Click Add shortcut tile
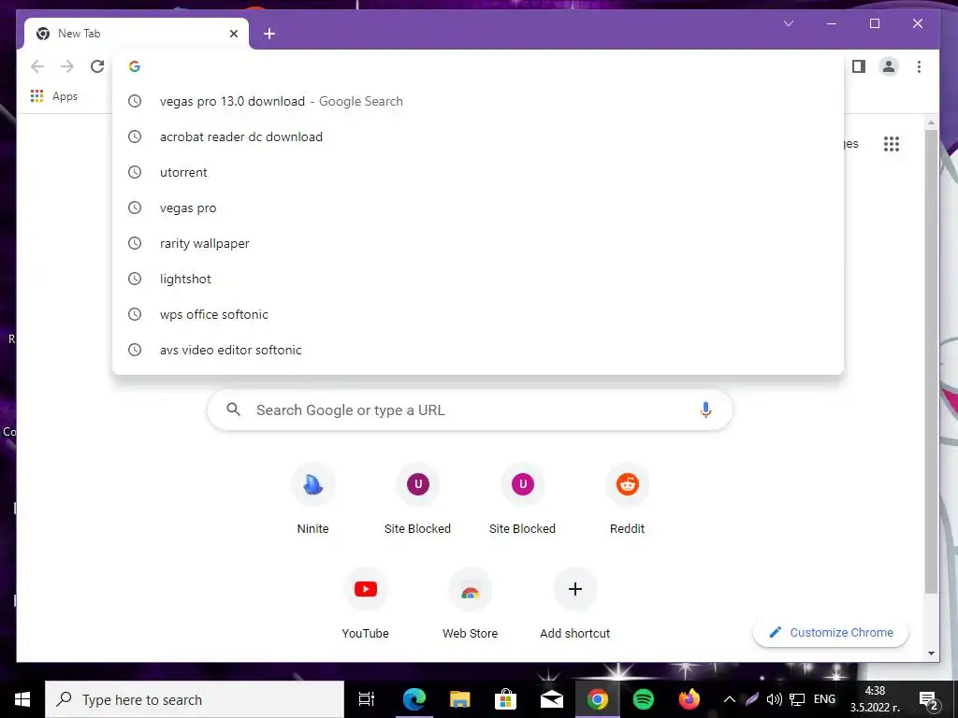Viewport: 958px width, 718px height. (x=575, y=605)
